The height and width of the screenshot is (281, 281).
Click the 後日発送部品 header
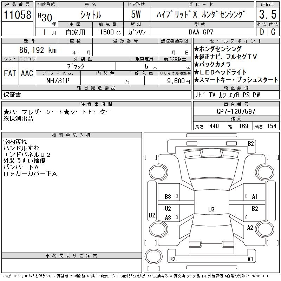coord(96,87)
